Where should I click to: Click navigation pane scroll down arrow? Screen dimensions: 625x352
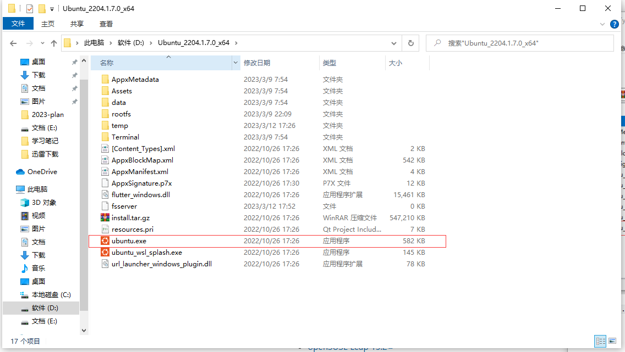(84, 330)
